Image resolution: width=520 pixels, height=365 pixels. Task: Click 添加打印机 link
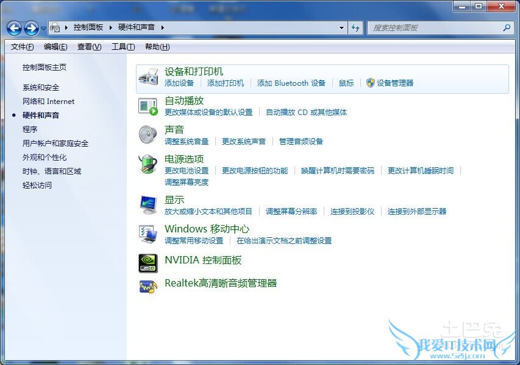pyautogui.click(x=226, y=83)
